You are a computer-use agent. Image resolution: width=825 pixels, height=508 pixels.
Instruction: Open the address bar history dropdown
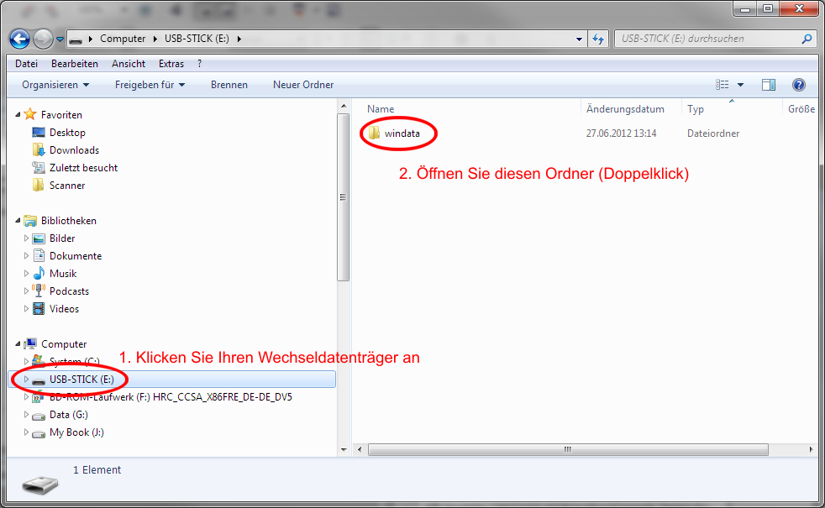pos(579,39)
